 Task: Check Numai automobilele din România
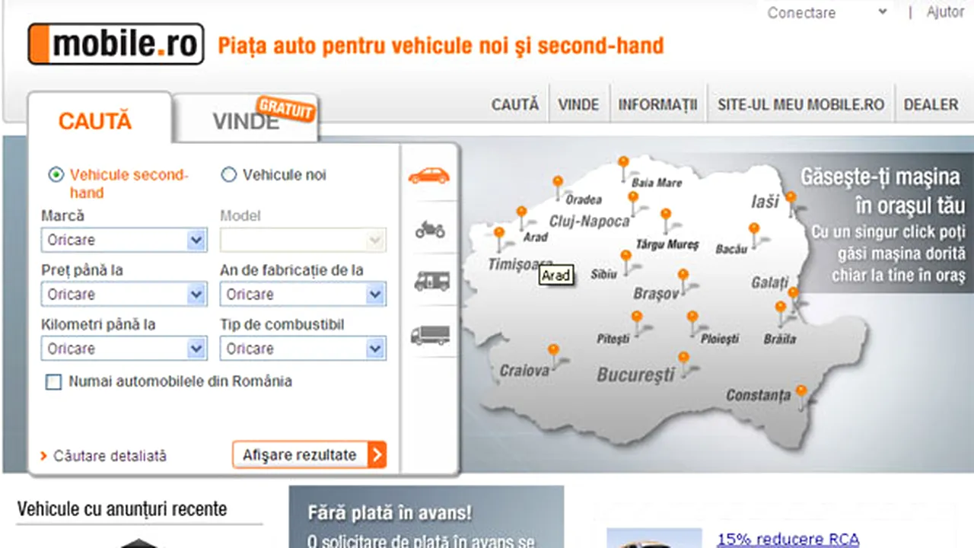pos(53,382)
